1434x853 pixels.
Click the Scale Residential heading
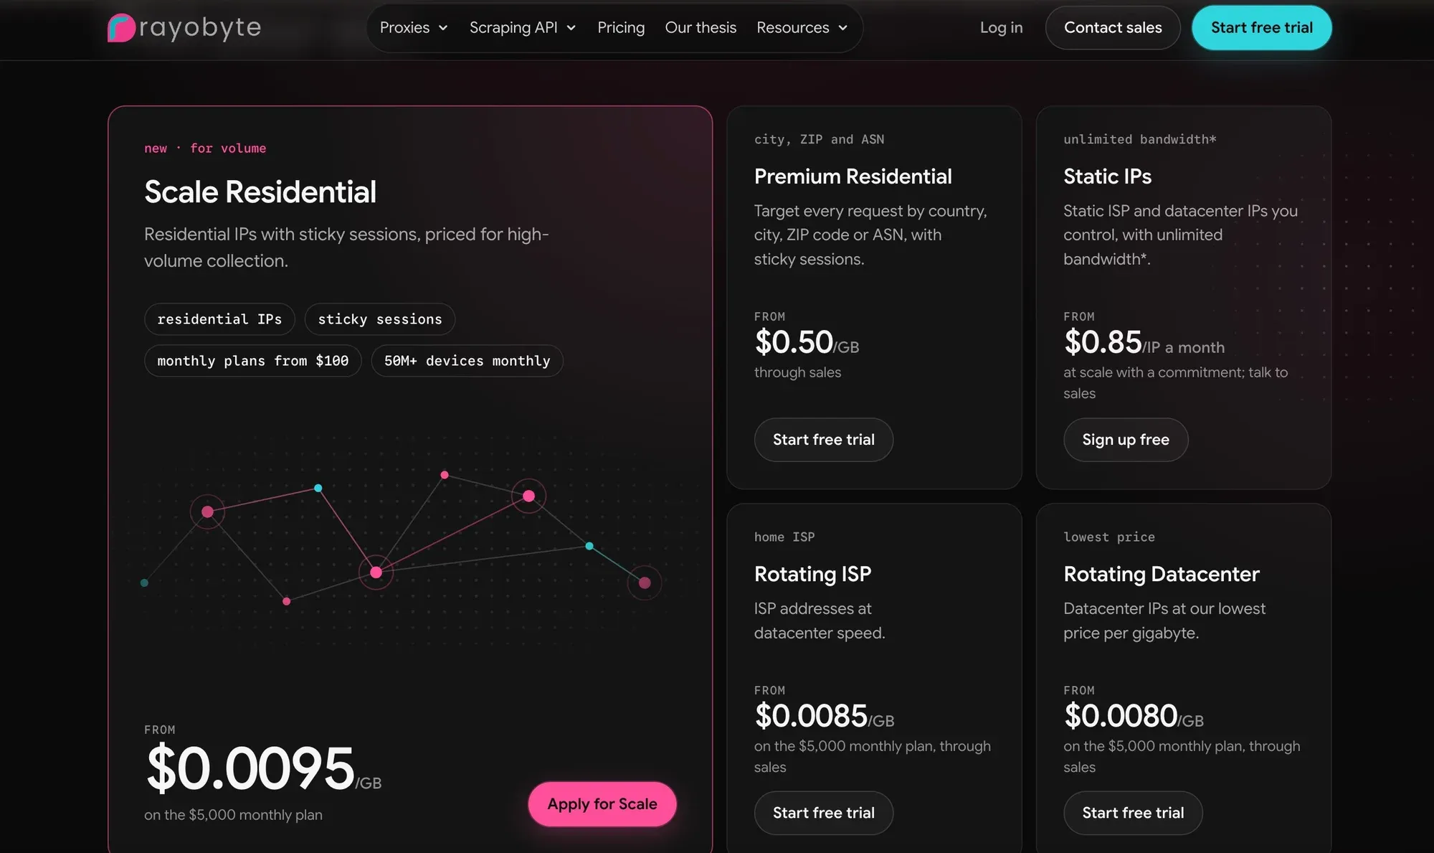coord(260,192)
